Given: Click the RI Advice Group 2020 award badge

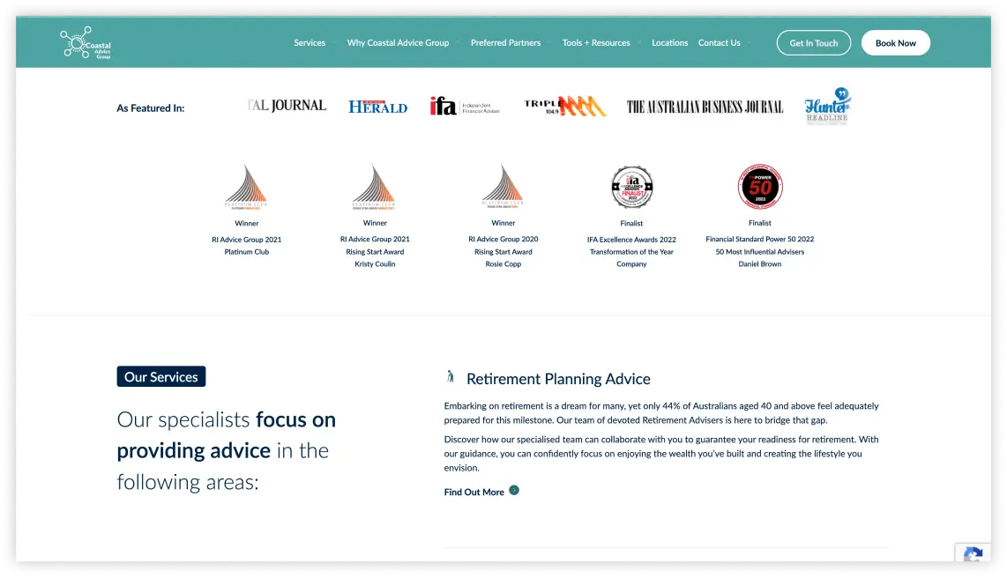Looking at the screenshot, I should click(x=503, y=187).
